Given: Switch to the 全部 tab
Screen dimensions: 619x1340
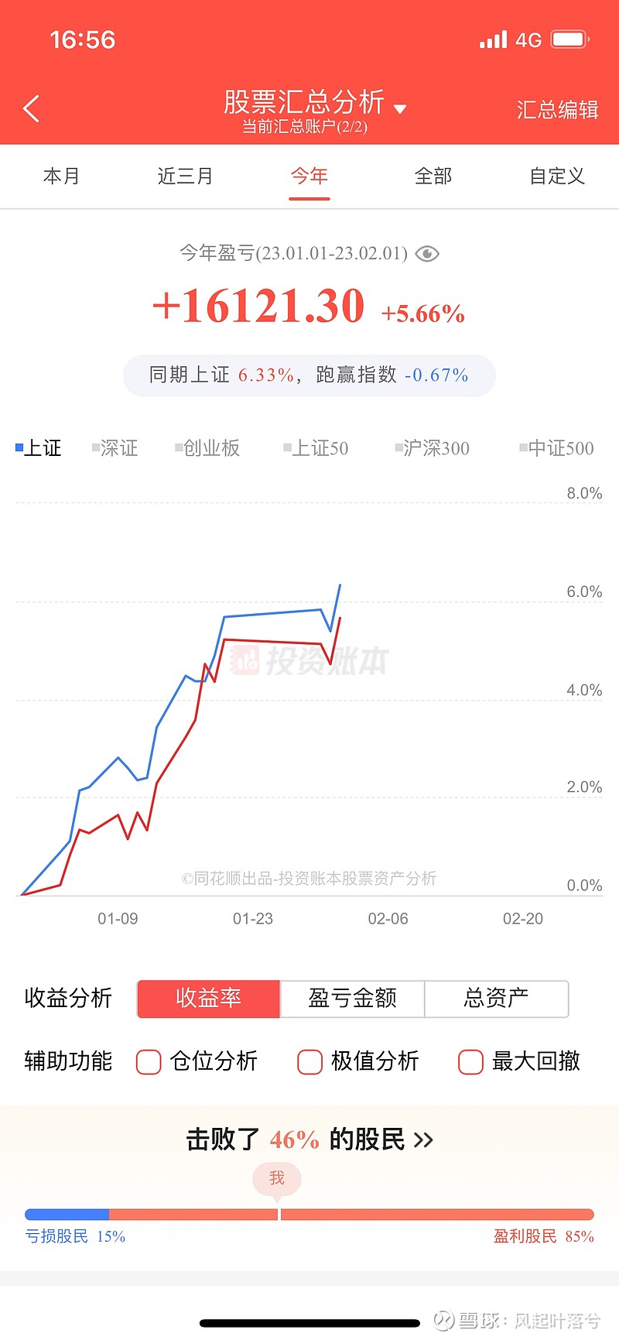Looking at the screenshot, I should [x=433, y=176].
